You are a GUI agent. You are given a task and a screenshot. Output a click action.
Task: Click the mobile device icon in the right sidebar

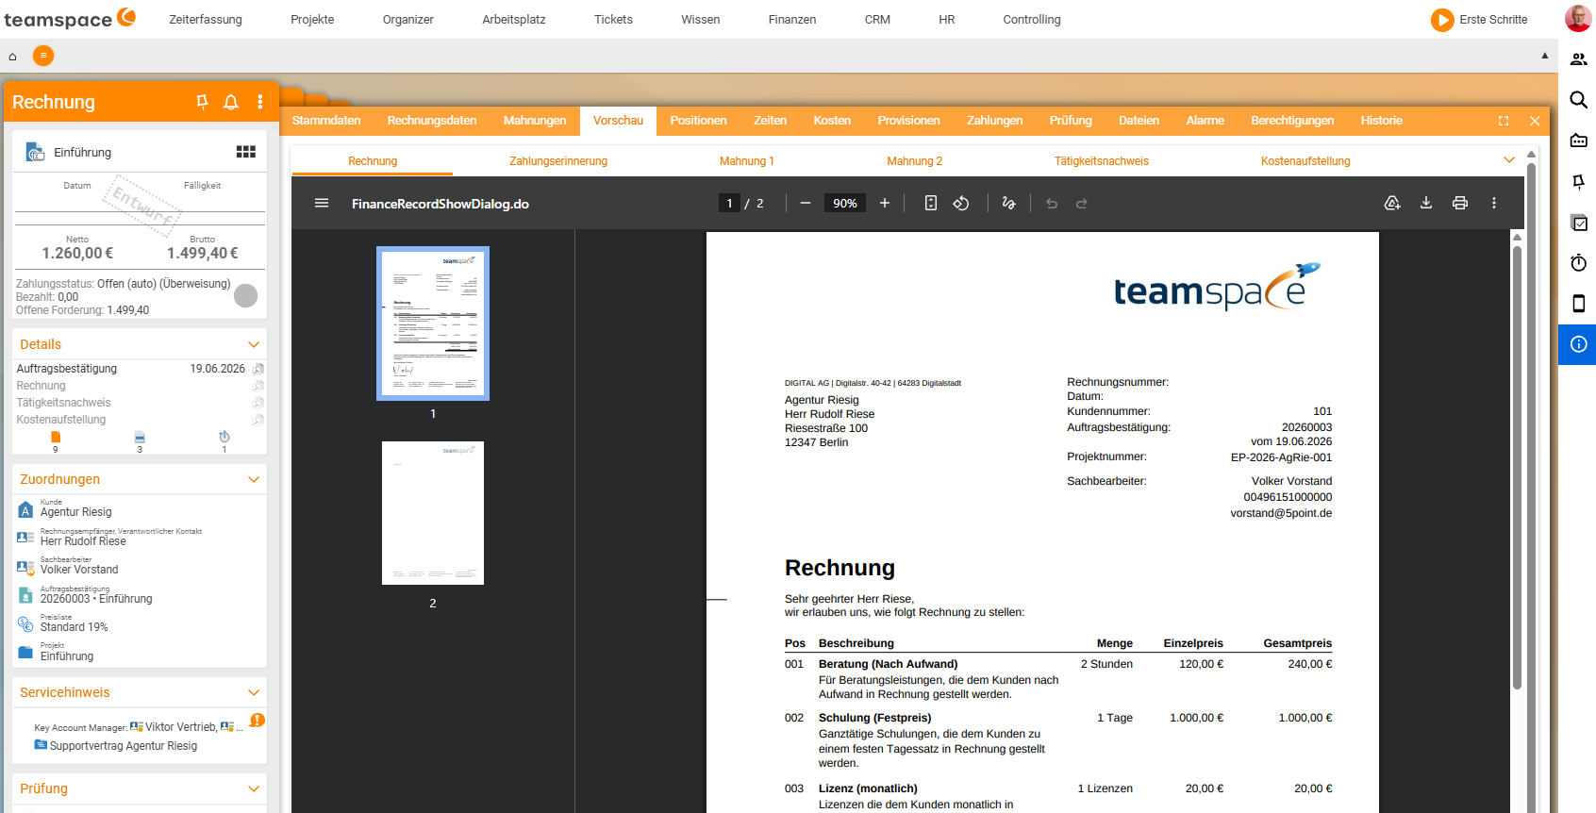(x=1578, y=303)
